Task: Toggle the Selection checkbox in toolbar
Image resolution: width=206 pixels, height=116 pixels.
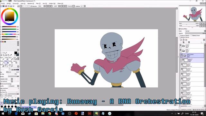Action: pos(31,6)
